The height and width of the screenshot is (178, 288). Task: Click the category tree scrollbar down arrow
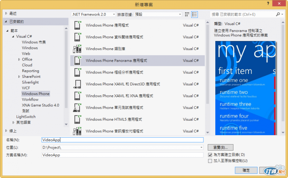(66, 124)
